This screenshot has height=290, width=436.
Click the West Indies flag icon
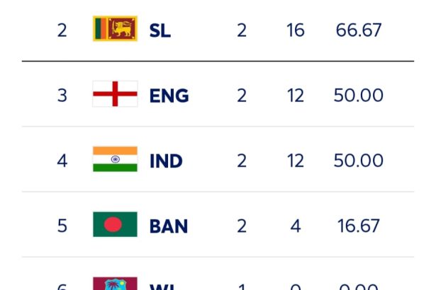115,284
